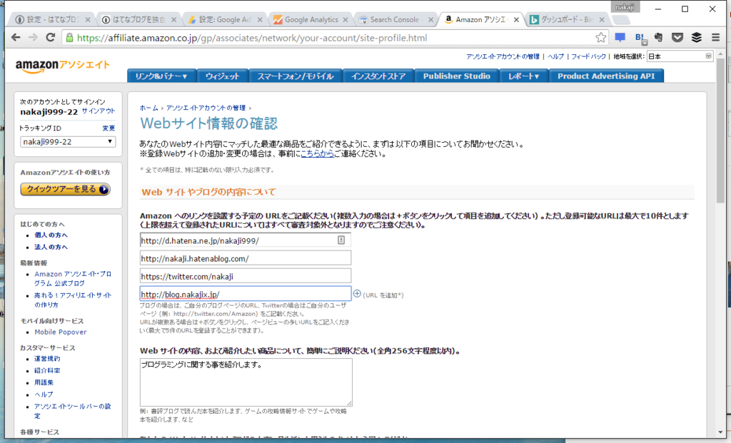Viewport: 731px width, 443px height.
Task: Open the Publisher Studio nav tab
Action: tap(456, 76)
